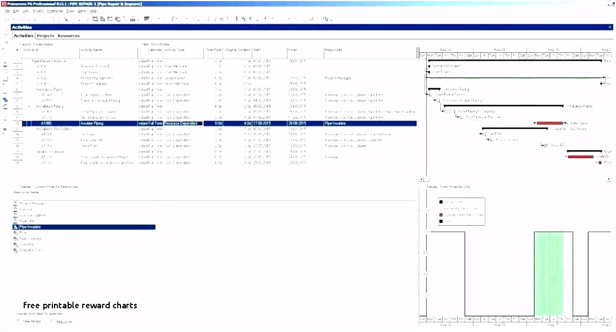This screenshot has height=332, width=616.
Task: Click the green highlighted histogram bar
Action: click(548, 273)
